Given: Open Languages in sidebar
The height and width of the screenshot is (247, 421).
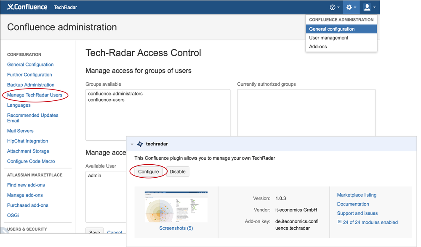Looking at the screenshot, I should tap(19, 105).
